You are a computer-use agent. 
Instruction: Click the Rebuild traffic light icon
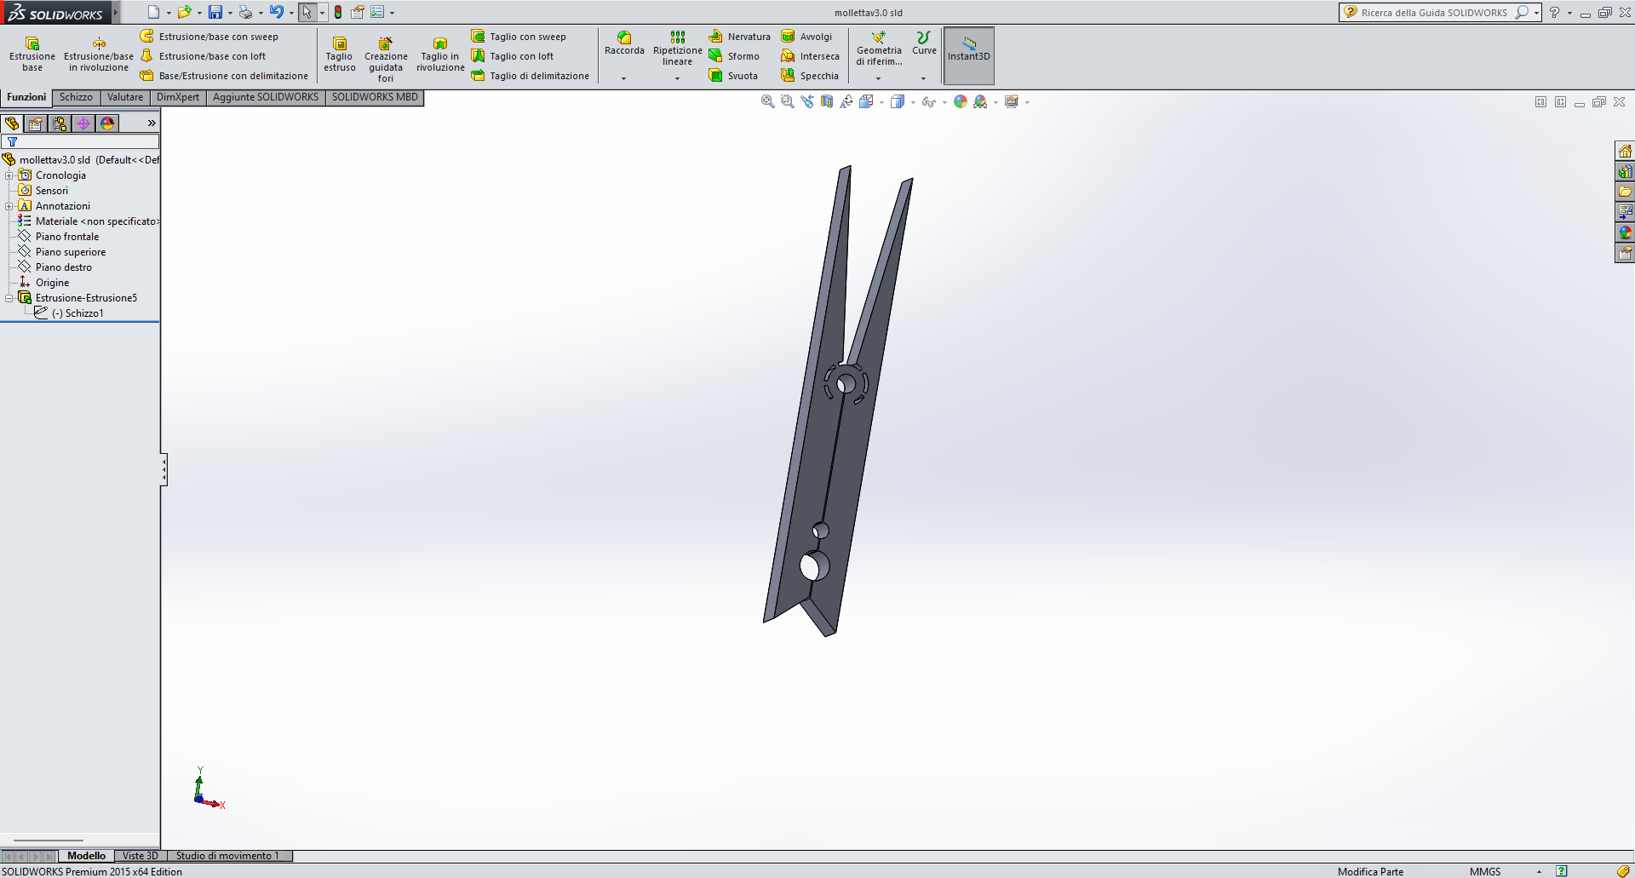(338, 12)
